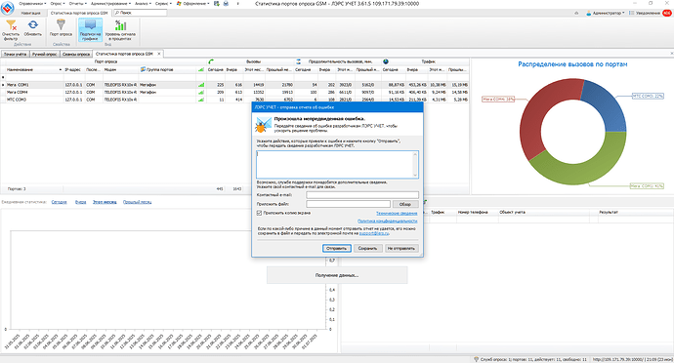The width and height of the screenshot is (674, 363).
Task: Click the ribbon collapse icon left of Администратор
Action: pos(576,14)
